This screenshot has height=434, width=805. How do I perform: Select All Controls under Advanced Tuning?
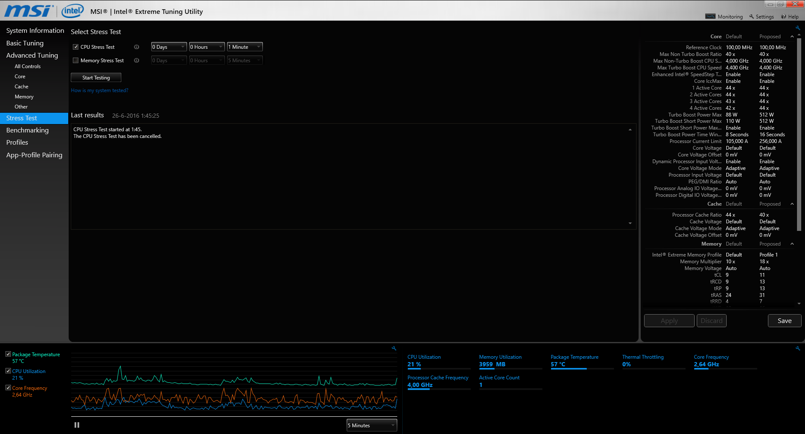(x=28, y=66)
